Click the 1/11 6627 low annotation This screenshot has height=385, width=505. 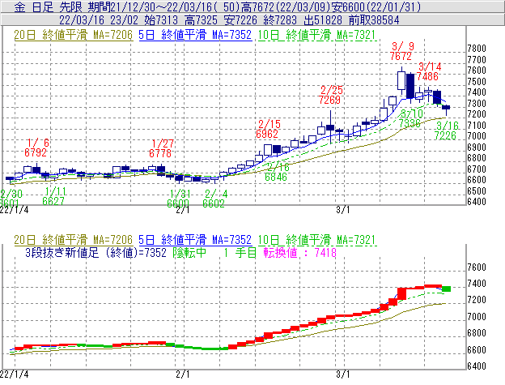[54, 196]
